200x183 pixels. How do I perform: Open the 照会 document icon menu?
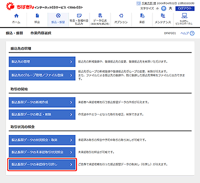pos(37,16)
